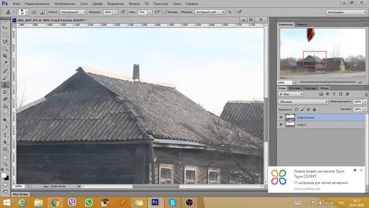The width and height of the screenshot is (369, 208).
Task: Filter layers by type (text) layers
Action: (x=334, y=94)
